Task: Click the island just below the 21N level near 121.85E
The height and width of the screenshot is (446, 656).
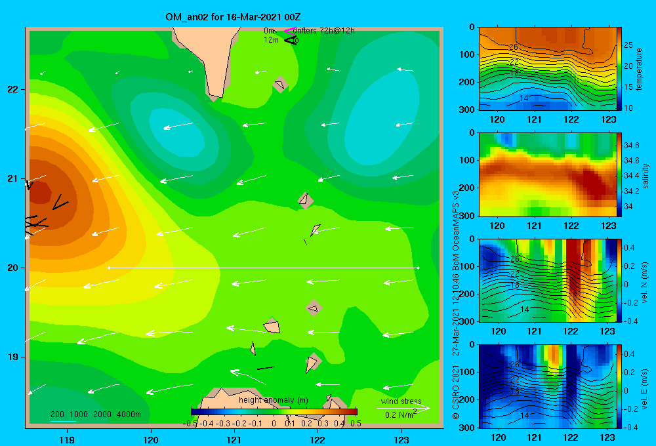Action: (x=306, y=201)
